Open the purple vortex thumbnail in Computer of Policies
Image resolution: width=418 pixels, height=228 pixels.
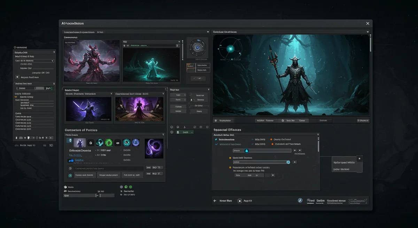(154, 148)
